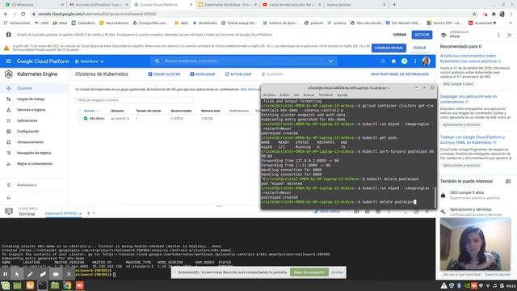
Task: Click the Buscar productos y recursos search field
Action: [244, 61]
